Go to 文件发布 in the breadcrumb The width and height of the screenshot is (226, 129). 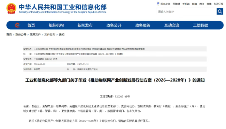click(x=50, y=34)
